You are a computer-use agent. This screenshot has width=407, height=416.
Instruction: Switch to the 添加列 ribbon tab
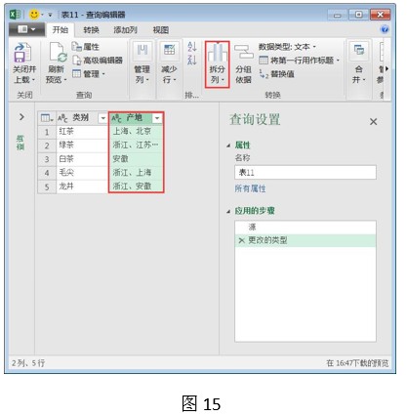click(125, 30)
